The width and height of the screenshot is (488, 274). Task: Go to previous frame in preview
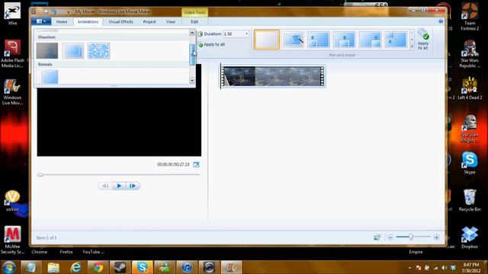105,186
